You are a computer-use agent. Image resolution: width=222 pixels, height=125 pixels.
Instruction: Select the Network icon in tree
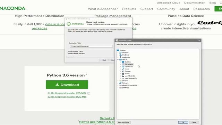point(120,83)
